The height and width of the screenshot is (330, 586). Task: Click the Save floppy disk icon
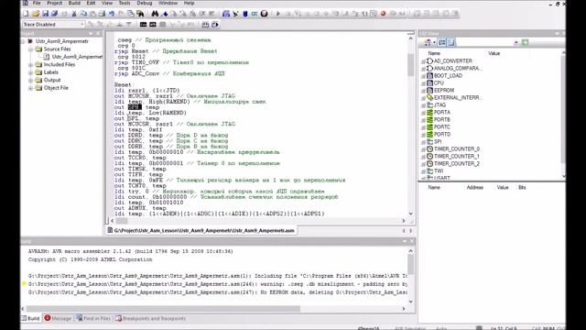[45, 14]
